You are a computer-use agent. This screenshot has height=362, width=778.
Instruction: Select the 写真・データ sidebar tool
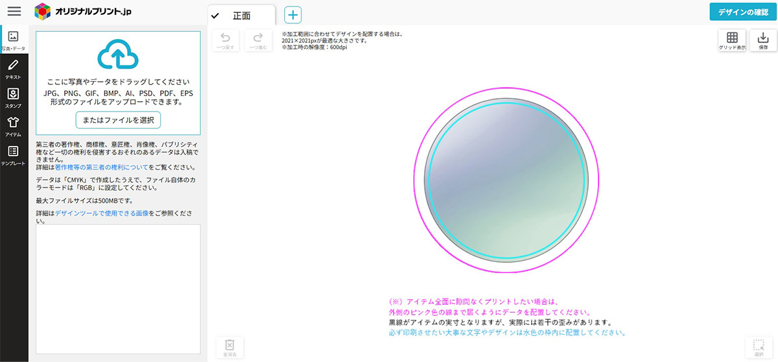14,40
